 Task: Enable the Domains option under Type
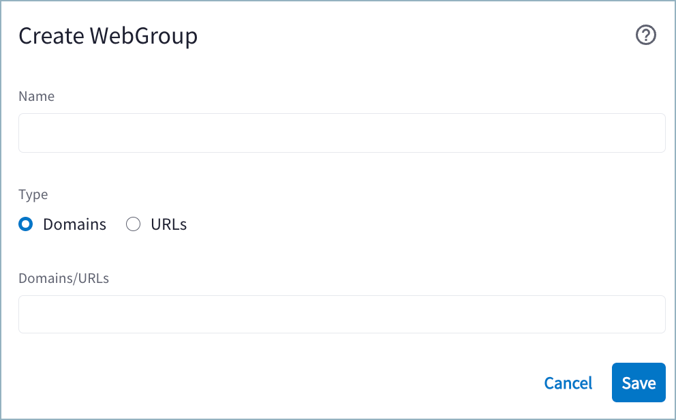click(x=25, y=224)
